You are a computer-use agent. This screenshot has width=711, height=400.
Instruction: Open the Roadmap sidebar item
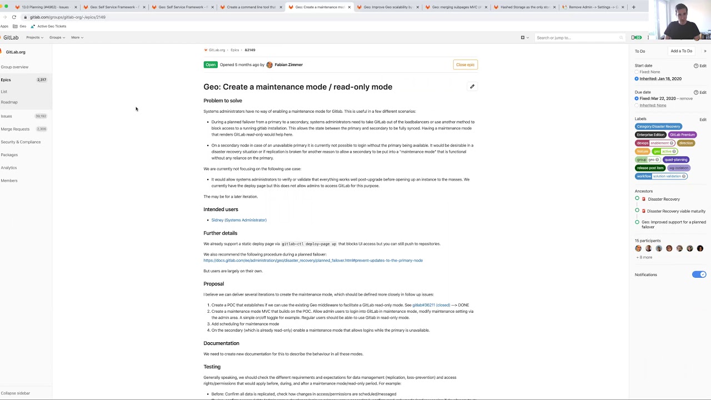9,102
